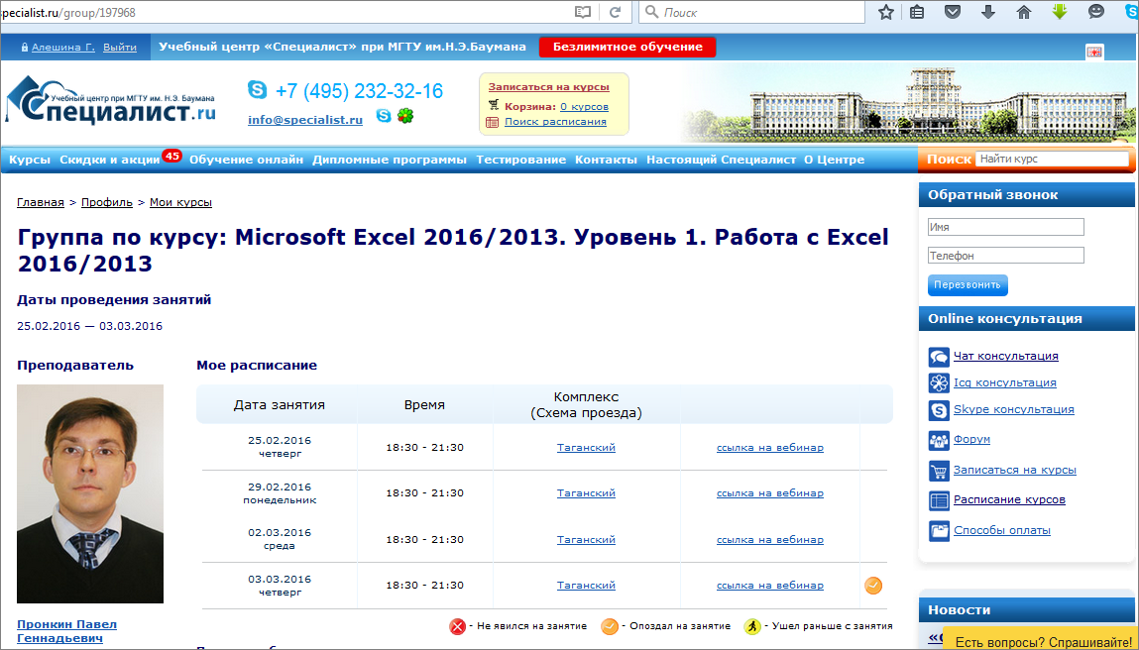Image resolution: width=1139 pixels, height=650 pixels.
Task: Click the Skype icon beside the phone number
Action: click(x=257, y=89)
